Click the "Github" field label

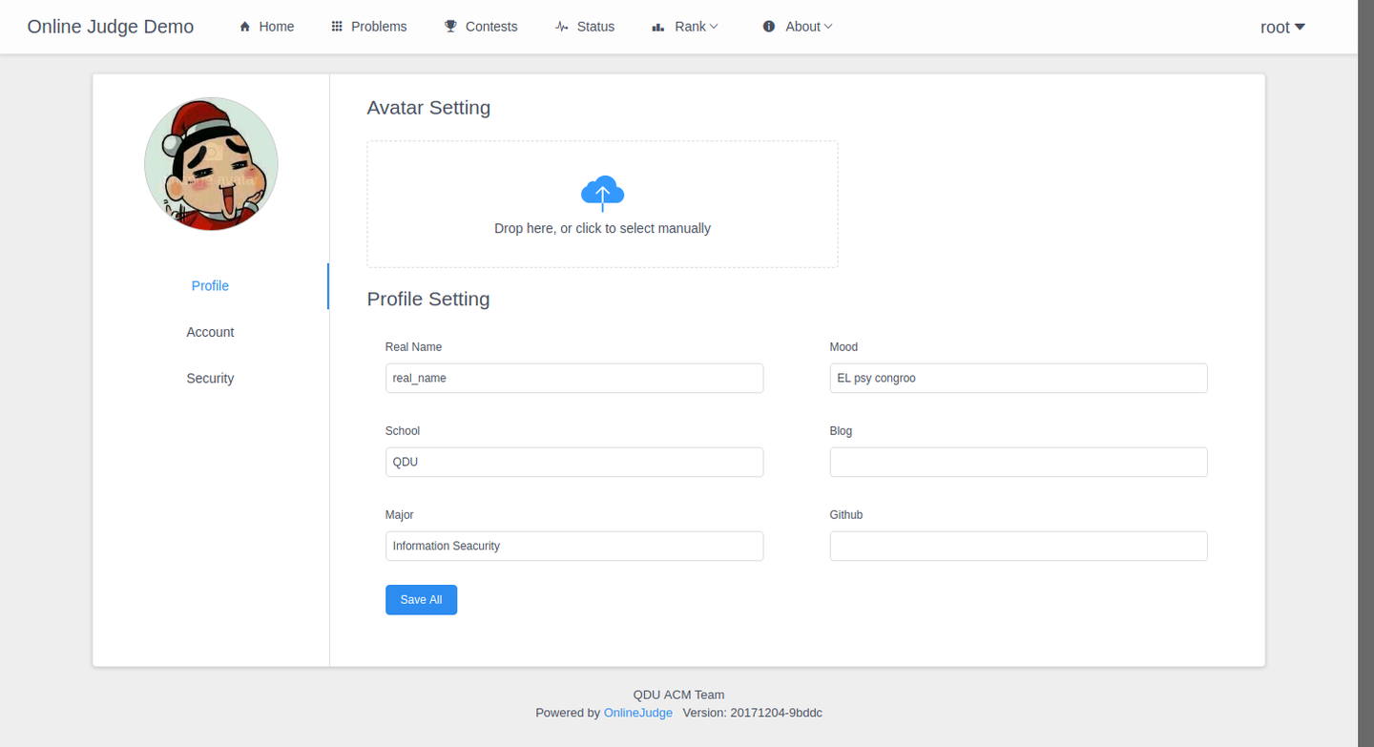[x=846, y=515]
